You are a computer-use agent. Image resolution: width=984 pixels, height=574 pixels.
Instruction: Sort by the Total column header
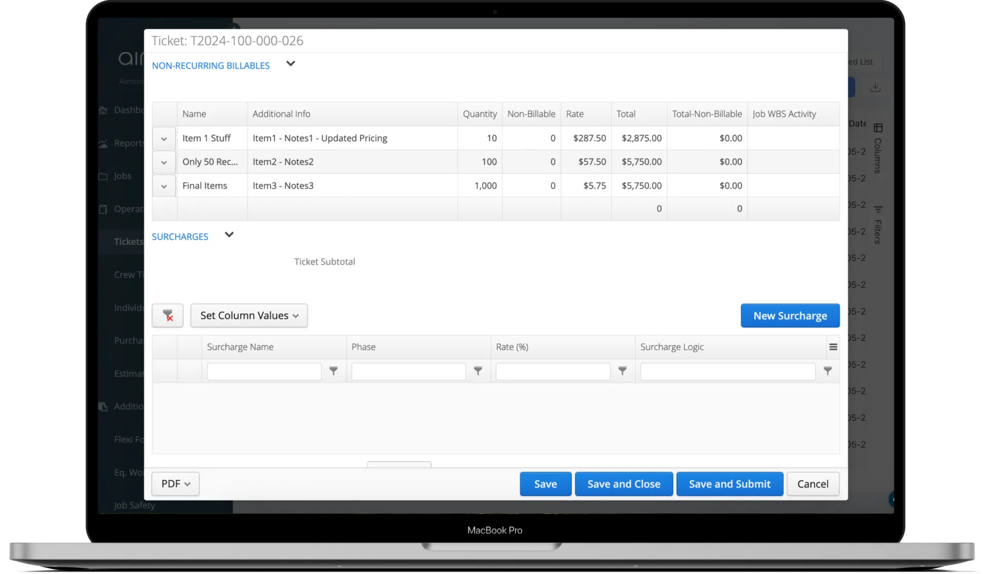pos(639,114)
